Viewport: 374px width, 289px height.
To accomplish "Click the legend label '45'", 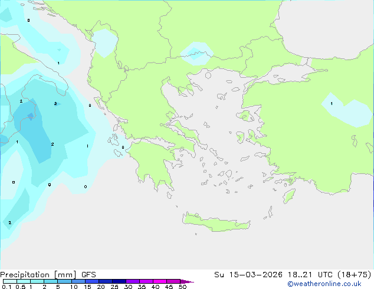I will [169, 287].
